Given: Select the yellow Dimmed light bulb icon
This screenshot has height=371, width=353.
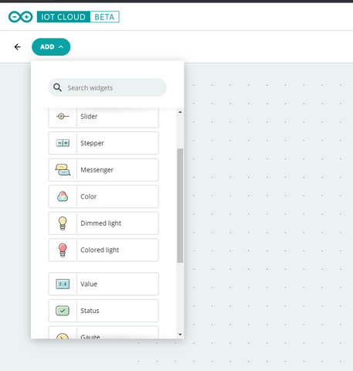Looking at the screenshot, I should pyautogui.click(x=63, y=223).
